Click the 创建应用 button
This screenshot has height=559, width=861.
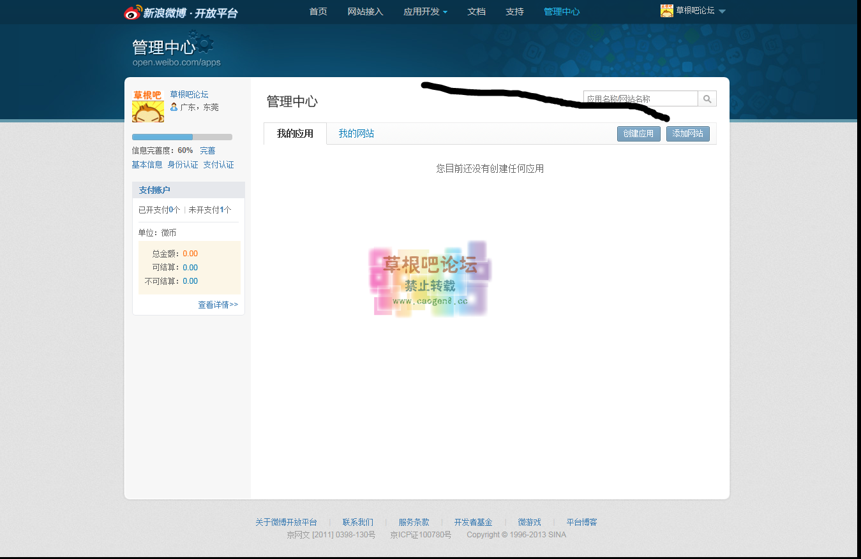(x=638, y=133)
